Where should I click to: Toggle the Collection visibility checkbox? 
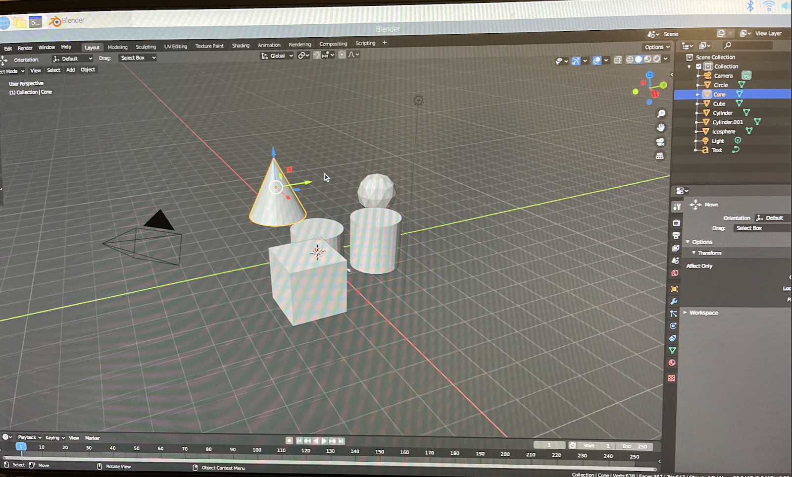699,66
